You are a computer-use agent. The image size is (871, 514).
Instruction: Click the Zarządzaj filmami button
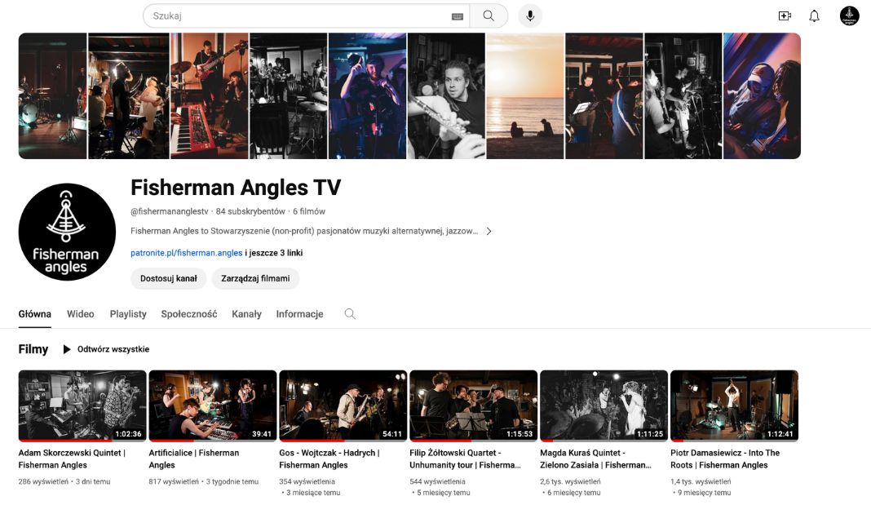click(255, 278)
